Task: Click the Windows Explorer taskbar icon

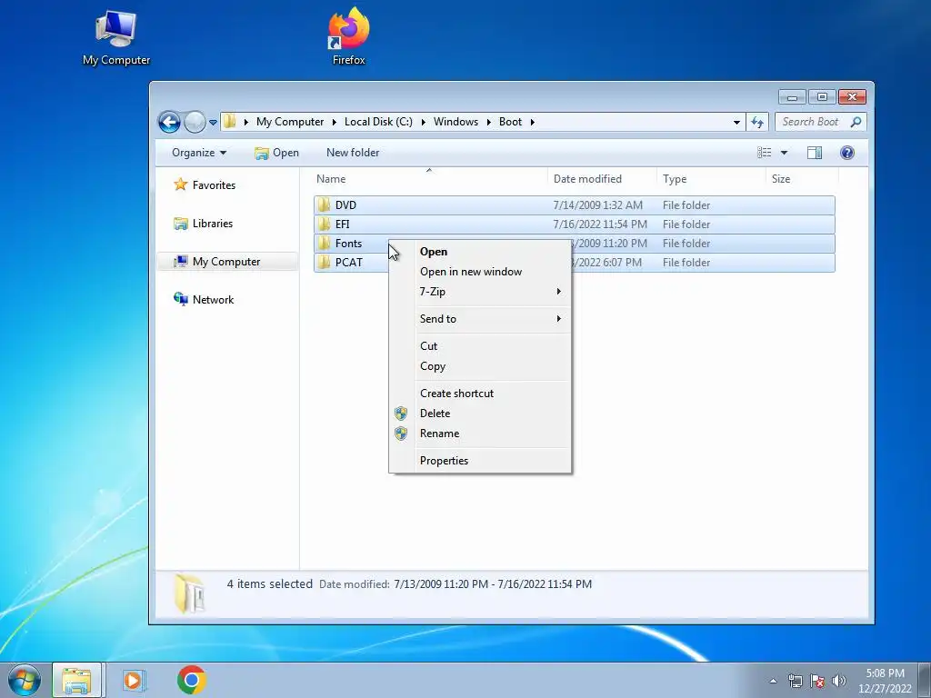Action: point(77,680)
